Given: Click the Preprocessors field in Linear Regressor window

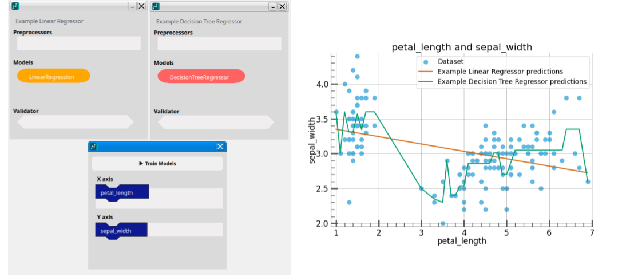Looking at the screenshot, I should point(78,43).
